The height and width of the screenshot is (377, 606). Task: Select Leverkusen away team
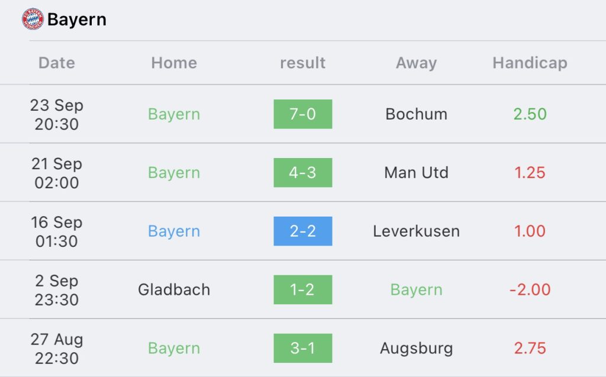click(416, 231)
